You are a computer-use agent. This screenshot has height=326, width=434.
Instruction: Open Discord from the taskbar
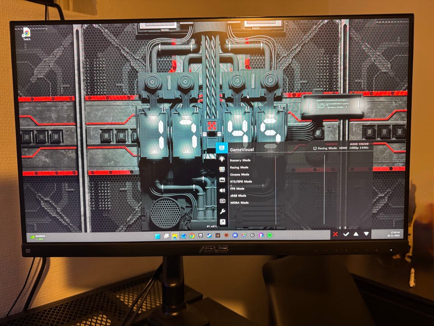[235, 235]
